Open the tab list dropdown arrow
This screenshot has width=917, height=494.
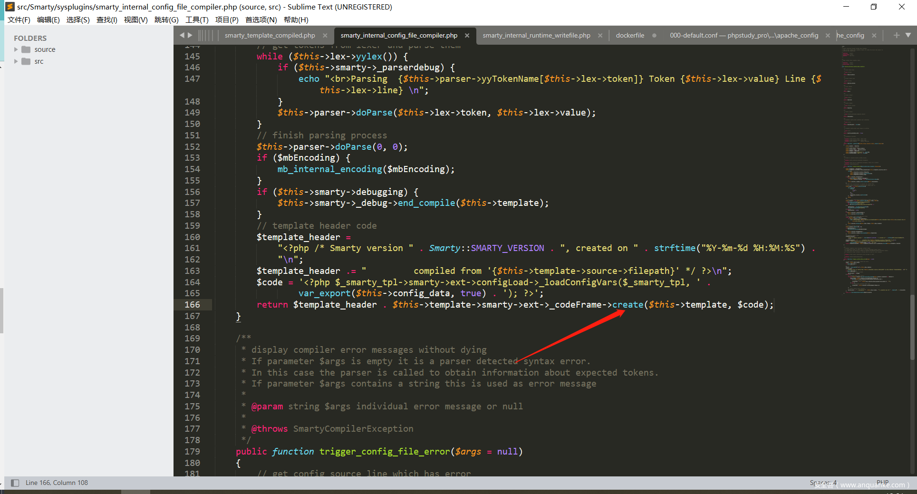pyautogui.click(x=908, y=35)
